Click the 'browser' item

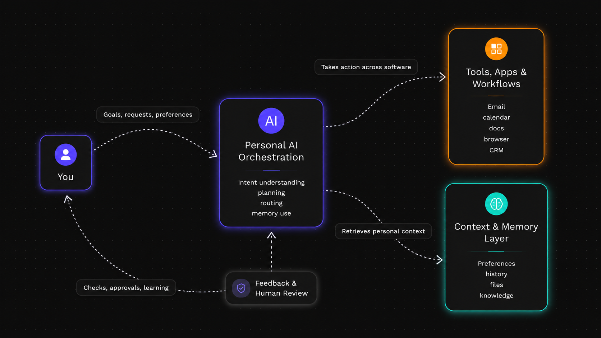pyautogui.click(x=496, y=139)
